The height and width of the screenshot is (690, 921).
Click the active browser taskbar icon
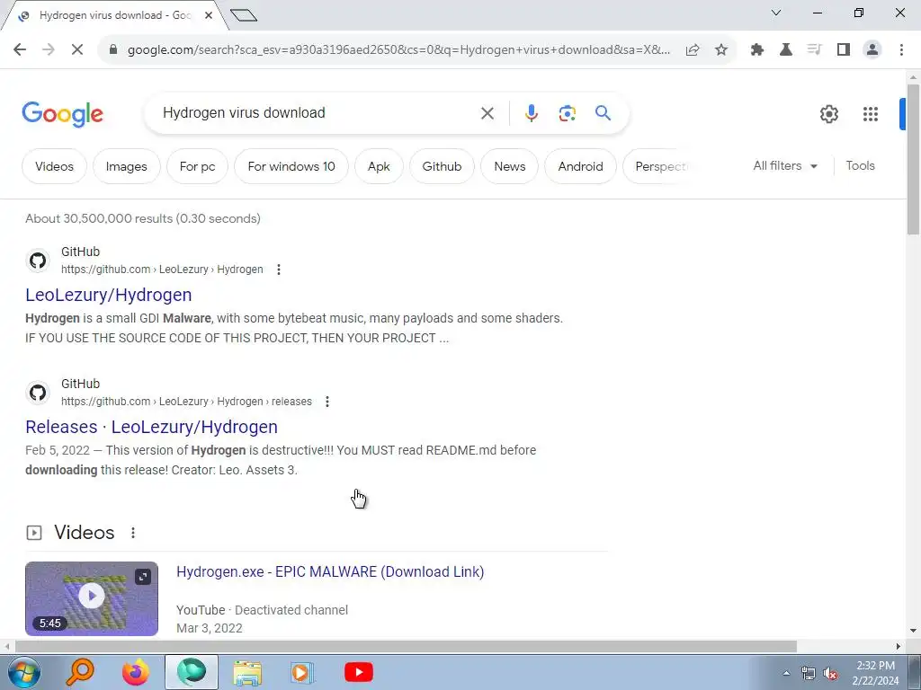pos(192,672)
